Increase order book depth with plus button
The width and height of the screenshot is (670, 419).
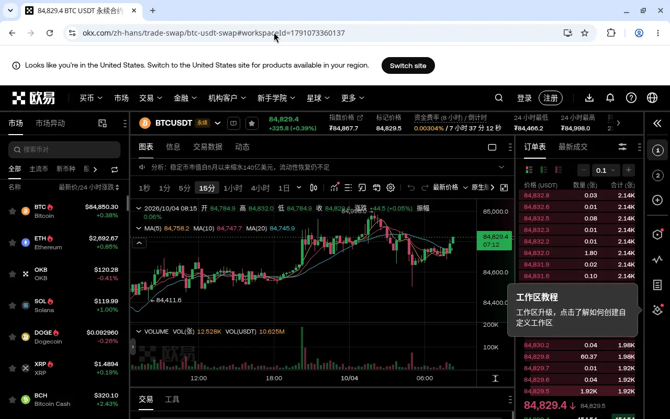click(x=629, y=170)
